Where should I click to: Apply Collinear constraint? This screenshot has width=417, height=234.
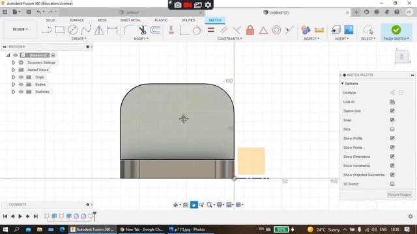(289, 30)
